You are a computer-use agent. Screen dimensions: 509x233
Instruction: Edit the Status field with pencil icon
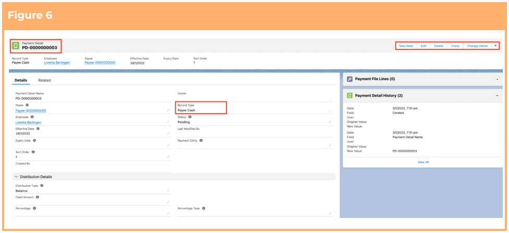click(x=330, y=122)
